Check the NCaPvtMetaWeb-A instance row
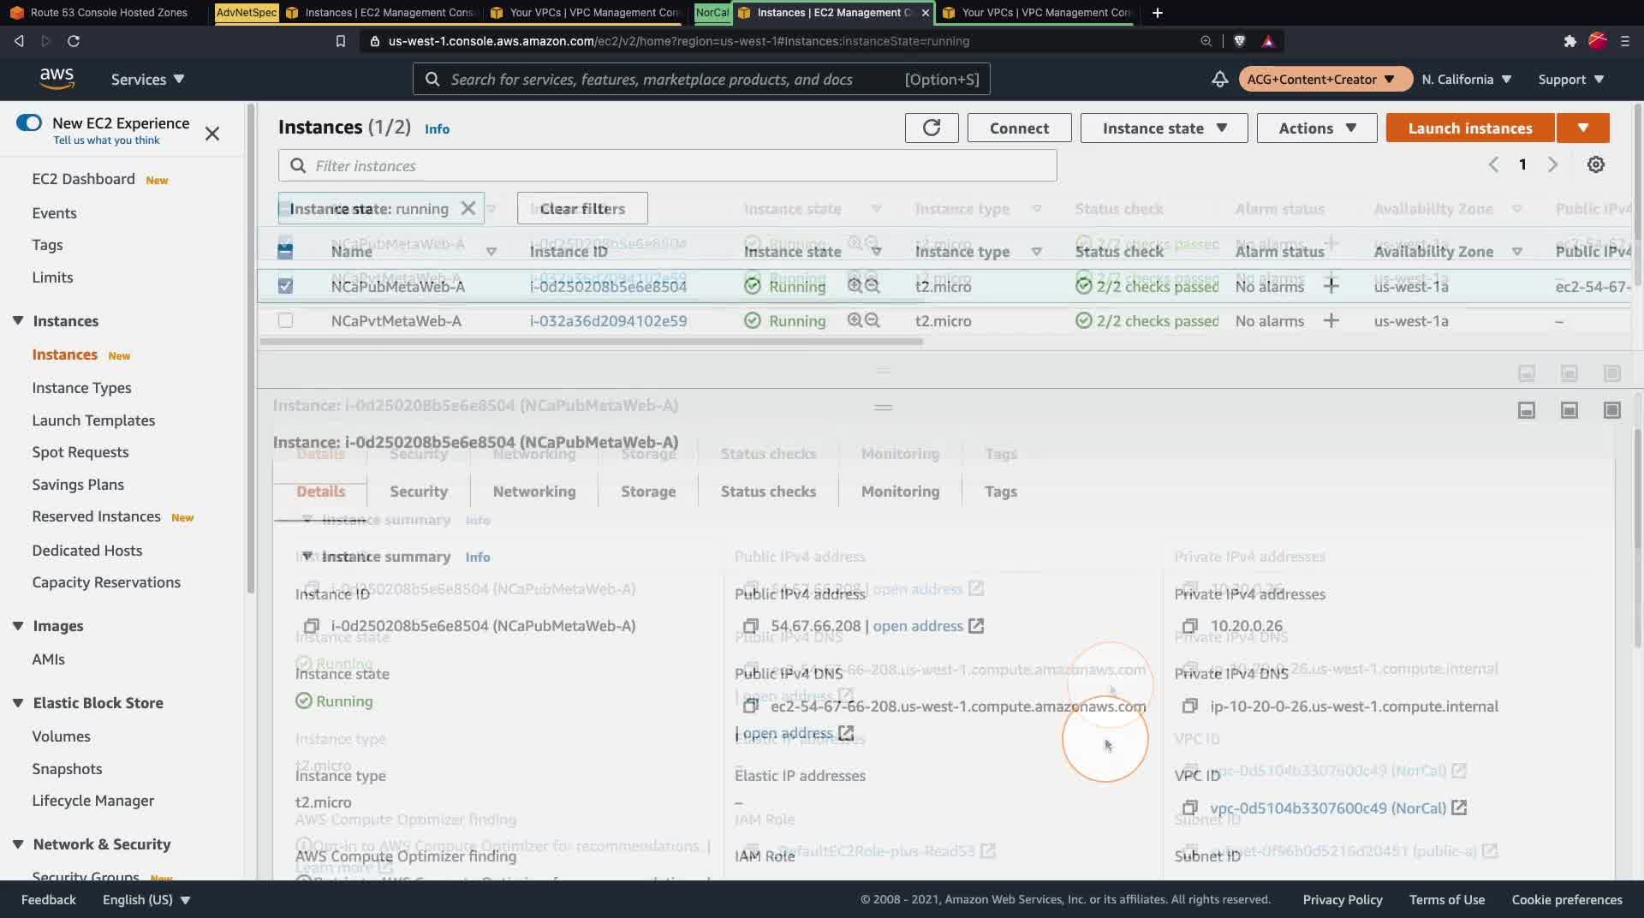This screenshot has width=1644, height=918. point(285,320)
